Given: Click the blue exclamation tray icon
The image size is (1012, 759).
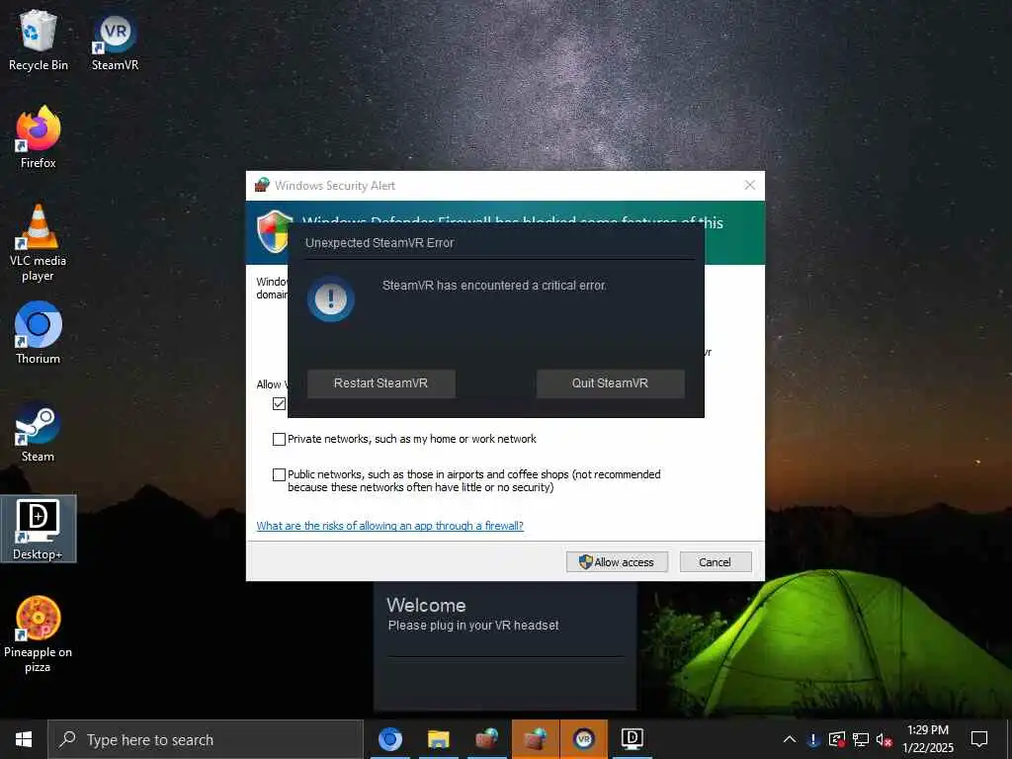Looking at the screenshot, I should tap(813, 739).
